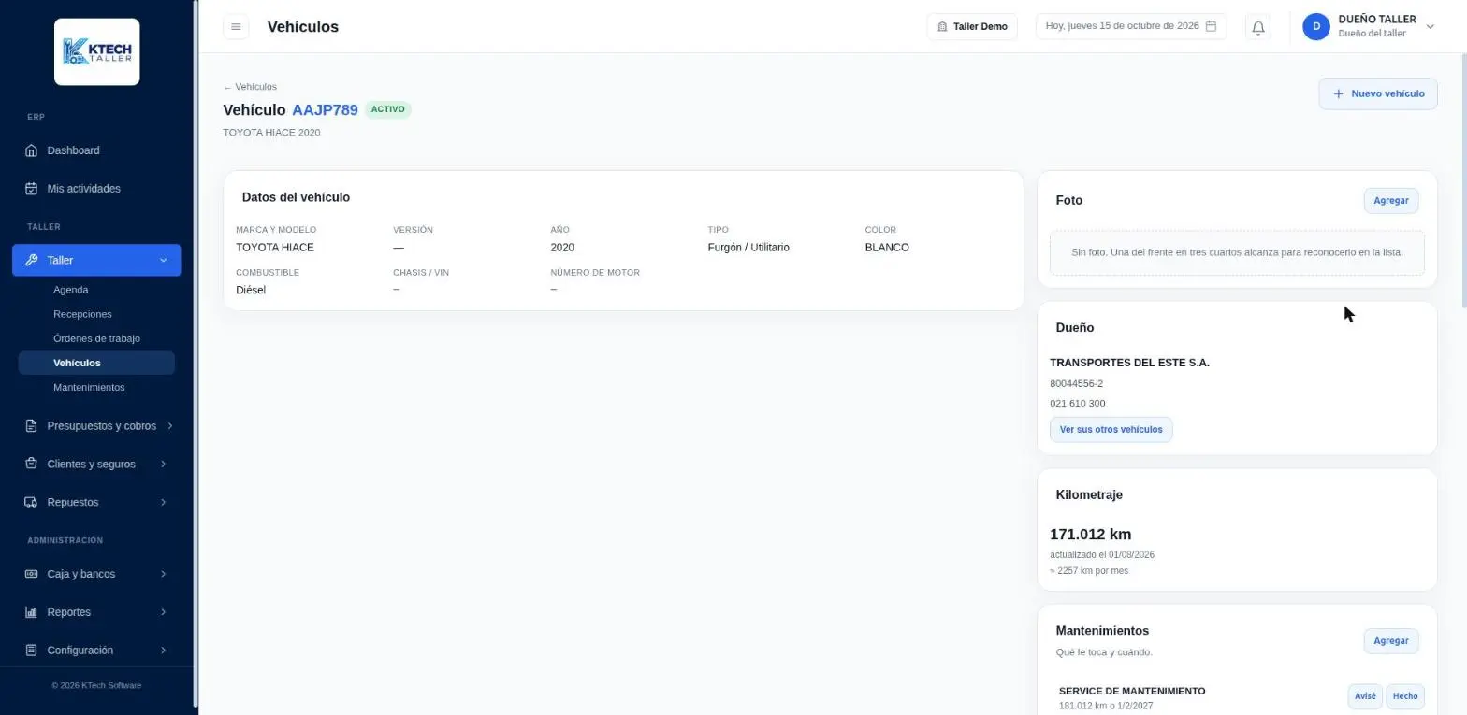Image resolution: width=1467 pixels, height=715 pixels.
Task: Open Órdenes de trabajo submenu item
Action: click(96, 338)
